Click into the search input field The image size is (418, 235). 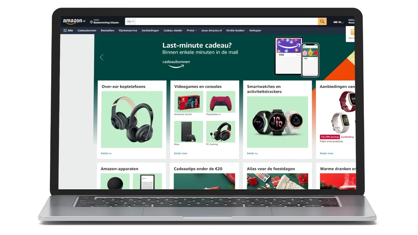[x=227, y=21]
